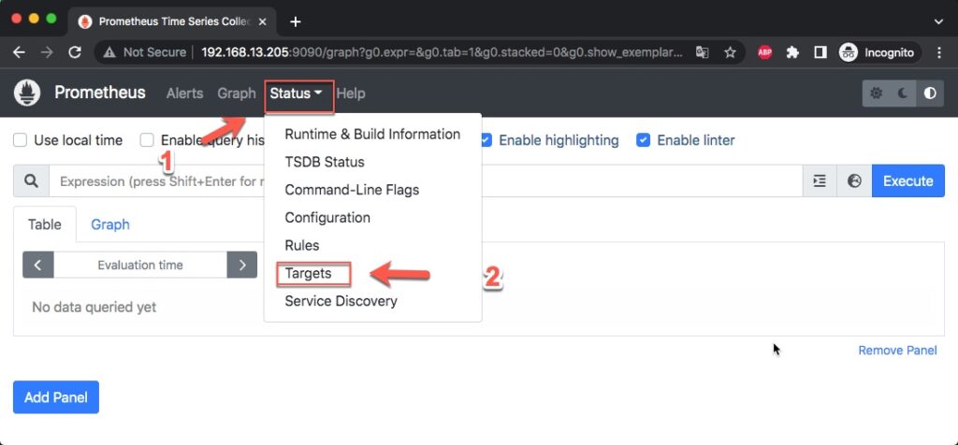
Task: Click the Not Secure warning icon
Action: [109, 52]
